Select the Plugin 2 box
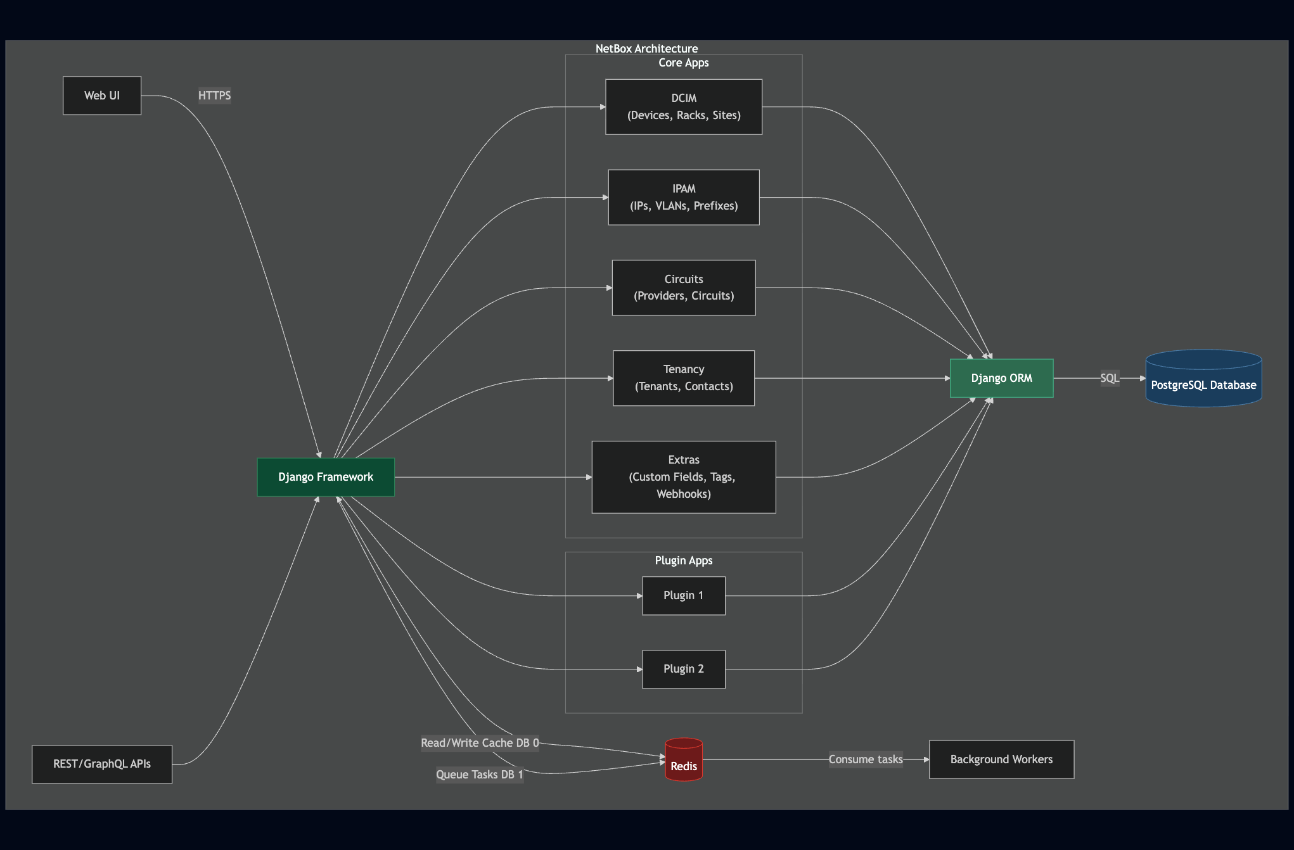 point(683,669)
